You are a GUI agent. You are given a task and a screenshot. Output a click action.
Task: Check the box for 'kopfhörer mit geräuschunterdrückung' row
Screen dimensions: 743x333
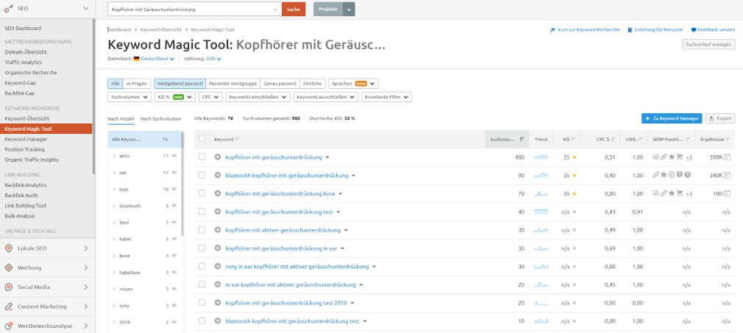pos(202,157)
